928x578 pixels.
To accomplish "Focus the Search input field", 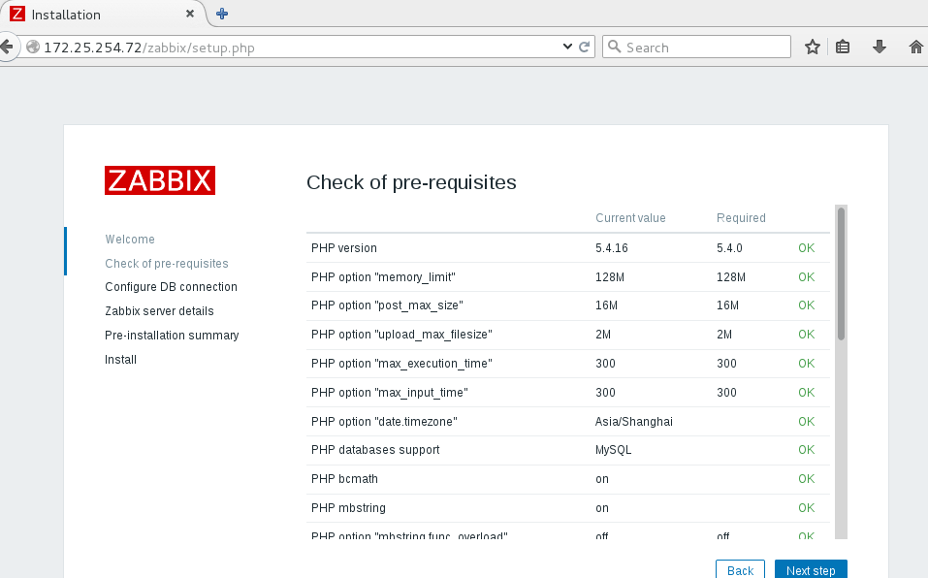I will [x=696, y=47].
